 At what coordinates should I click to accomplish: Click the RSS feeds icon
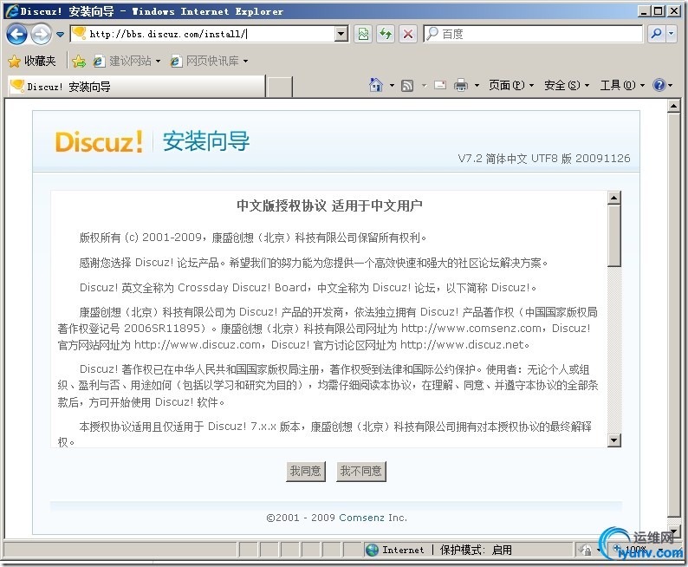coord(407,86)
